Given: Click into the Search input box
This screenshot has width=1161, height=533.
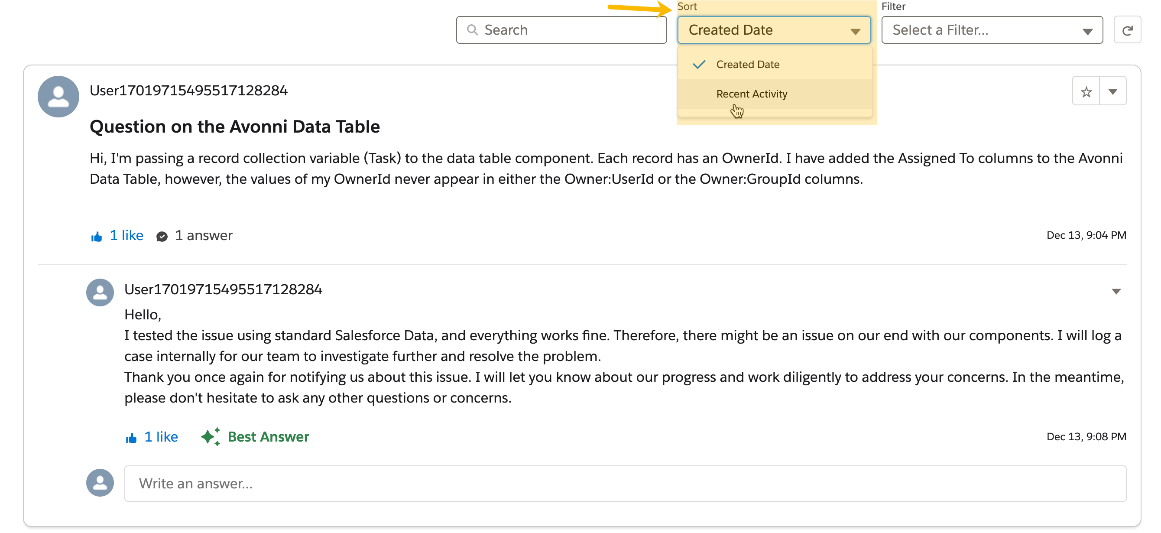Looking at the screenshot, I should click(x=568, y=30).
